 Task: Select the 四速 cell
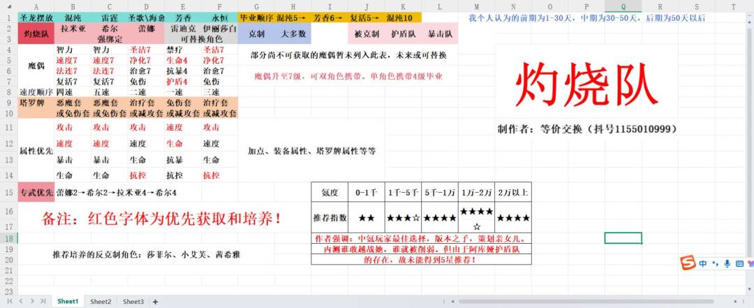click(73, 92)
